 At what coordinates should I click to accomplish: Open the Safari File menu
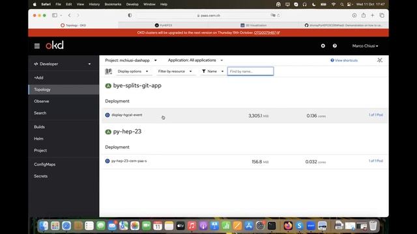point(58,5)
